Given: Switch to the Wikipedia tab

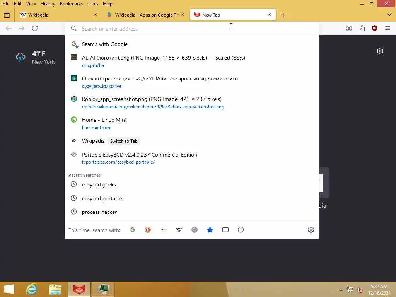Looking at the screenshot, I should pyautogui.click(x=59, y=15).
